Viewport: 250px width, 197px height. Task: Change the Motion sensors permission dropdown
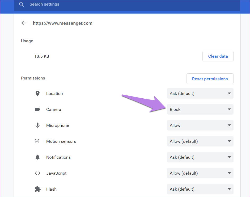pyautogui.click(x=200, y=141)
